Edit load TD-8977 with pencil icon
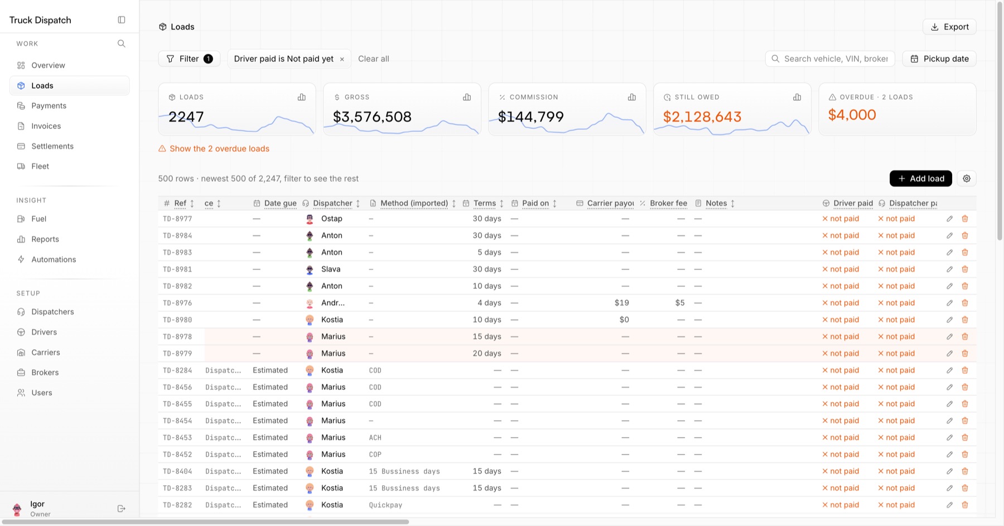Image resolution: width=1004 pixels, height=526 pixels. (x=950, y=219)
